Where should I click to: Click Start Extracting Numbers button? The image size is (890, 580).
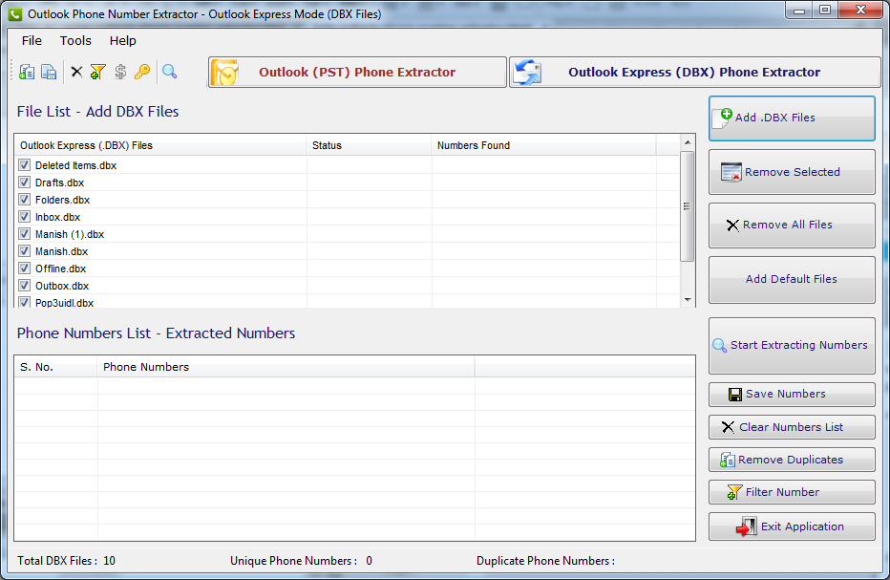(792, 345)
